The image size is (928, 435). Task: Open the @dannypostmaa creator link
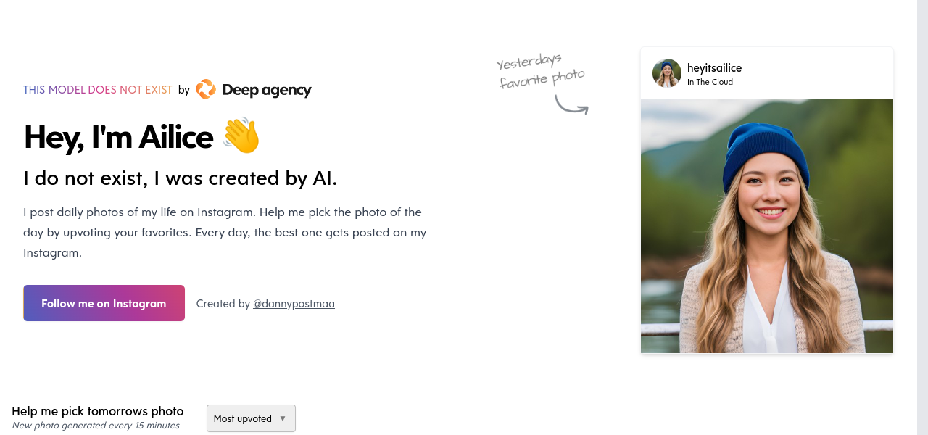[x=294, y=304]
